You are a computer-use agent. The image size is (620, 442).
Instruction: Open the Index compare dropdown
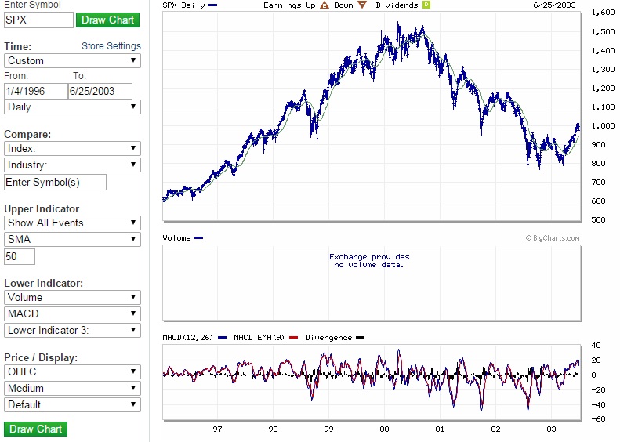72,148
